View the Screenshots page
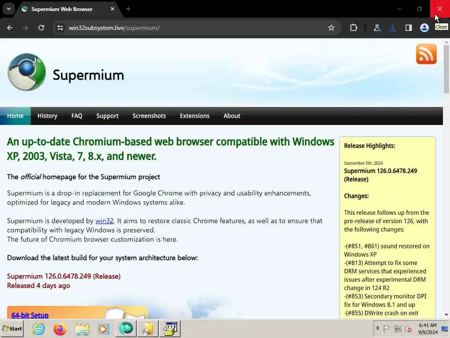The width and height of the screenshot is (450, 338). (x=149, y=116)
